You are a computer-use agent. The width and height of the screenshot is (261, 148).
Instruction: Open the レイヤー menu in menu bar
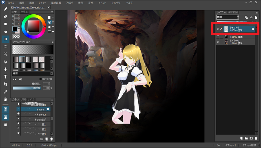(42, 3)
